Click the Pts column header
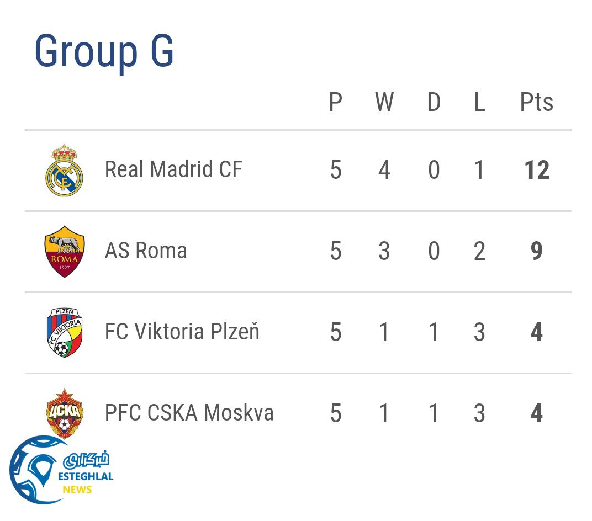 [536, 103]
